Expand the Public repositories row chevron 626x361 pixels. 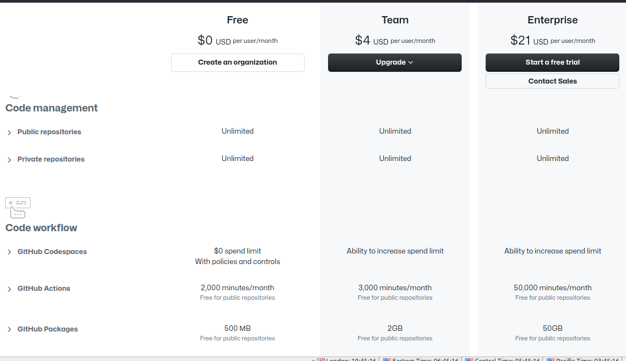click(9, 133)
